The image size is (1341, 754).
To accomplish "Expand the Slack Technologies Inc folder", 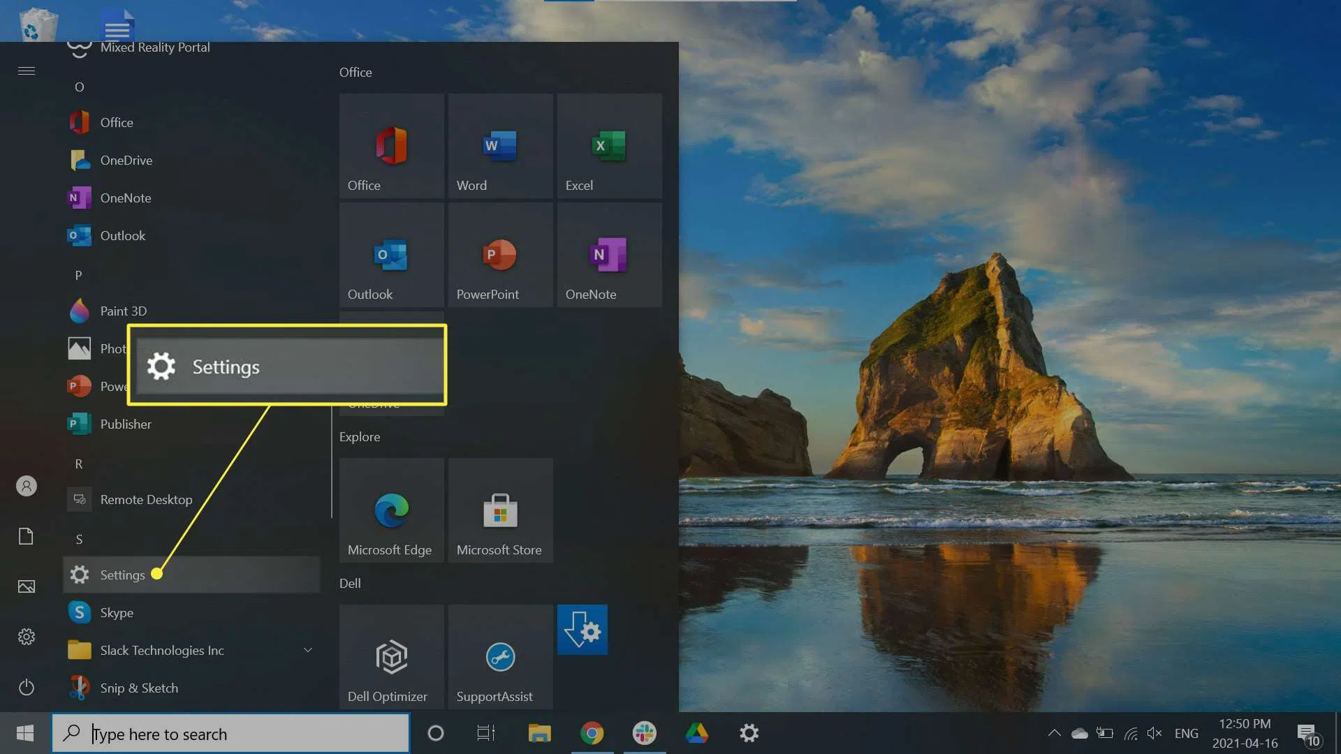I will 307,650.
